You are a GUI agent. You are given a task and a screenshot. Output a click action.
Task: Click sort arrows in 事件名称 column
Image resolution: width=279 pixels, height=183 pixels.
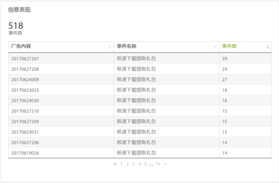click(x=215, y=47)
